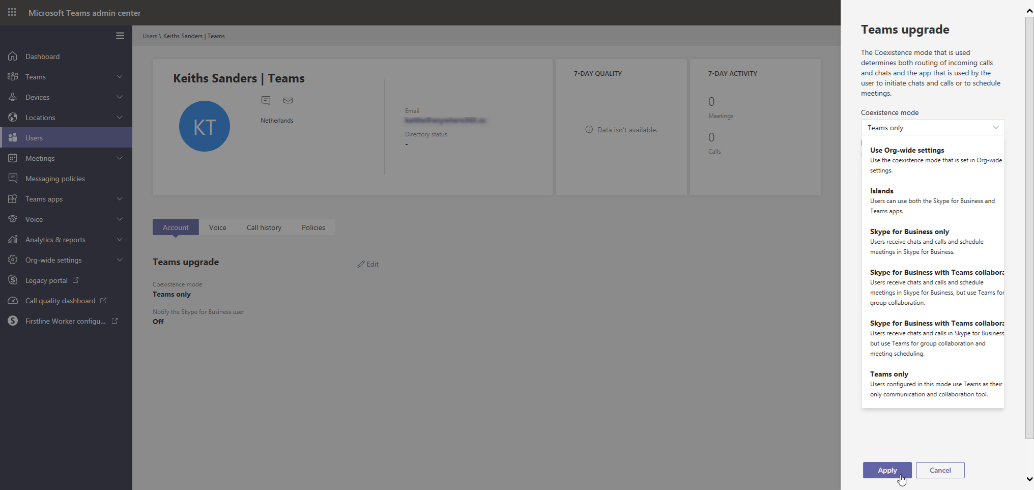The height and width of the screenshot is (490, 1034).
Task: Click the info icon beside Data isn't available
Action: (x=589, y=129)
